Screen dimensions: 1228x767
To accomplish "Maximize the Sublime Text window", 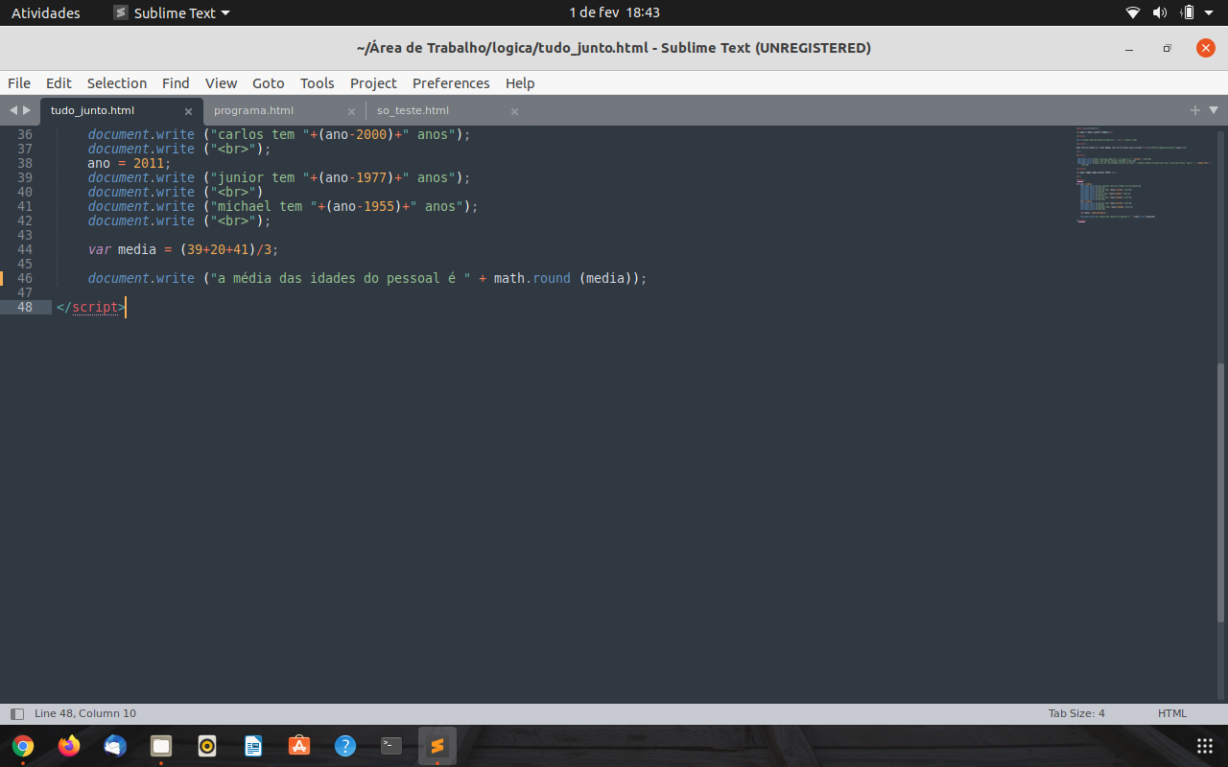I will [x=1168, y=48].
